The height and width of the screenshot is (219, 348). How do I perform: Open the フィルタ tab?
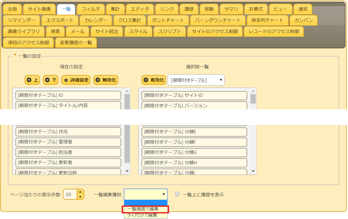point(91,9)
